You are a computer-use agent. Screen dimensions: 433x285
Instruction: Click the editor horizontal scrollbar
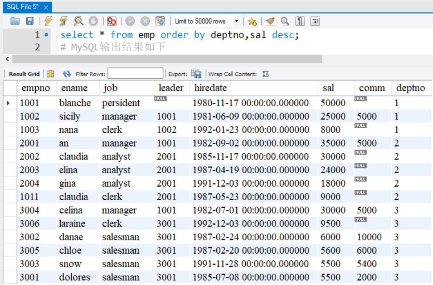click(x=167, y=59)
